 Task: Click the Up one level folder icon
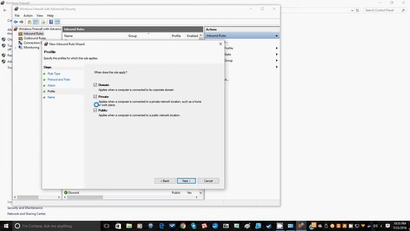point(29,22)
